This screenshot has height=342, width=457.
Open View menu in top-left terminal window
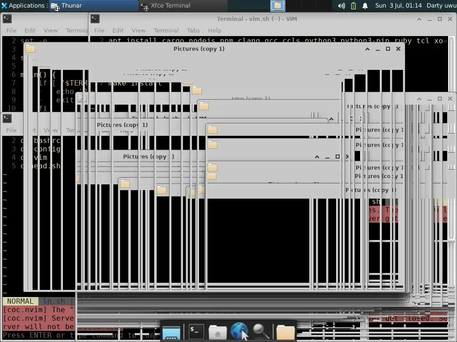[x=50, y=30]
